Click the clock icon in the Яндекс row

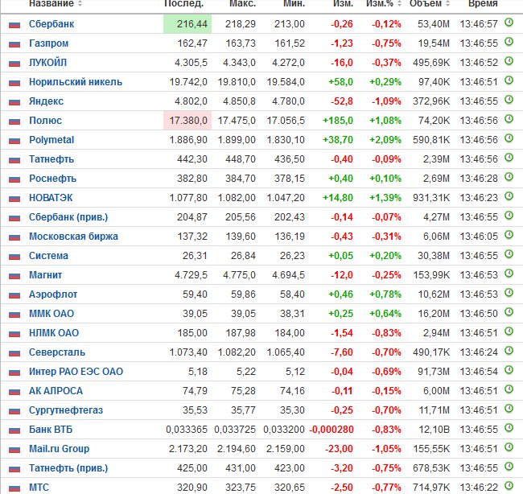click(509, 100)
